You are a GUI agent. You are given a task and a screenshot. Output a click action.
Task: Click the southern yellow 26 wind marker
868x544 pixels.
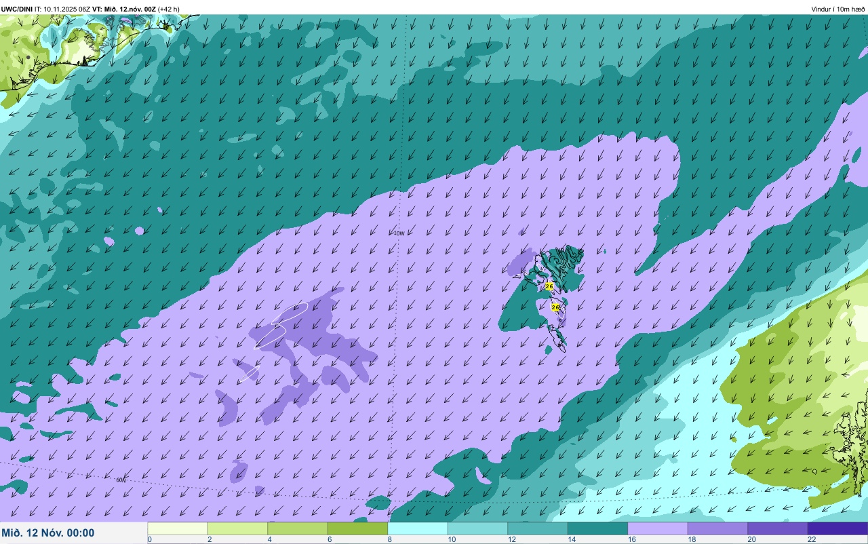tap(555, 307)
